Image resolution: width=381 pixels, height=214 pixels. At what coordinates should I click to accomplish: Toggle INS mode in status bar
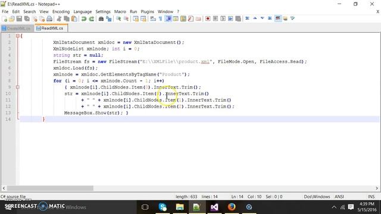tap(371, 197)
